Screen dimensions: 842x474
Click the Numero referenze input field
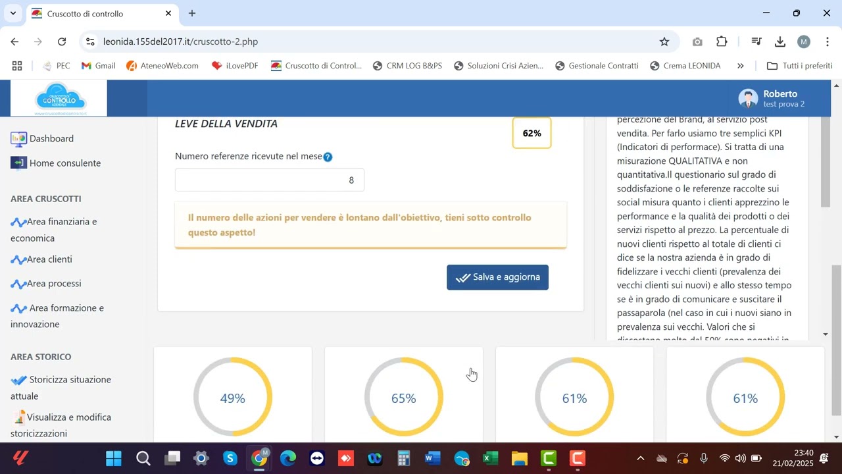click(269, 180)
